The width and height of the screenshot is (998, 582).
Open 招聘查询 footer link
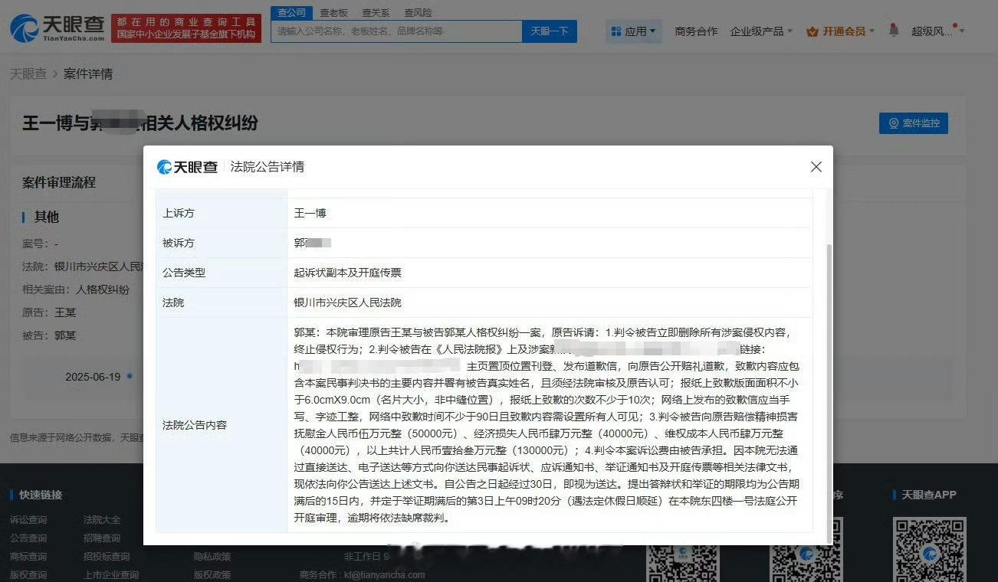click(x=102, y=538)
